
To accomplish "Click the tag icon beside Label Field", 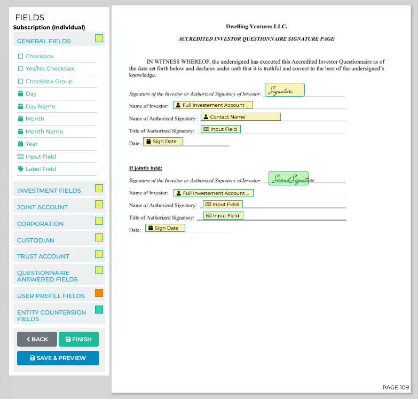I will click(20, 169).
